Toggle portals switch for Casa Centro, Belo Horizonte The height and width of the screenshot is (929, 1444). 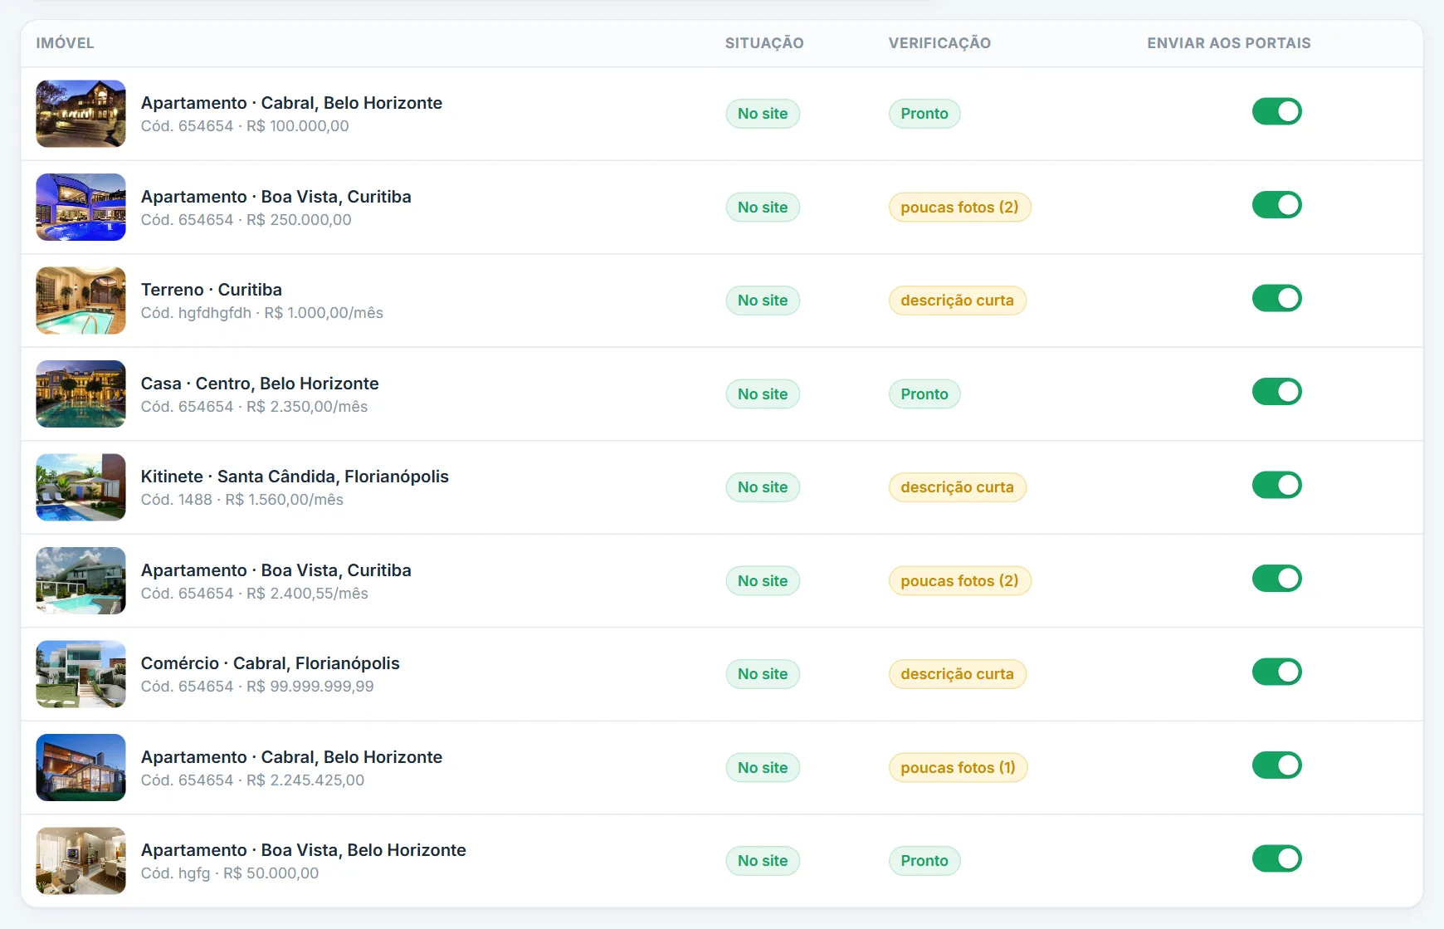tap(1276, 392)
